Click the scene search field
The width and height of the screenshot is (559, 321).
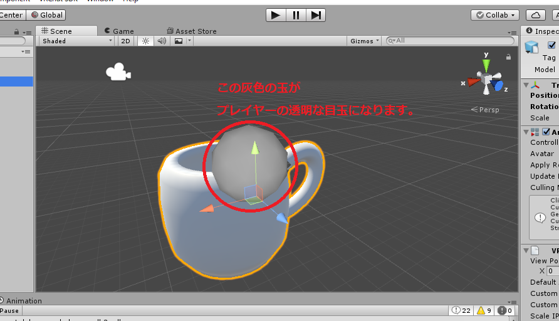pos(450,41)
